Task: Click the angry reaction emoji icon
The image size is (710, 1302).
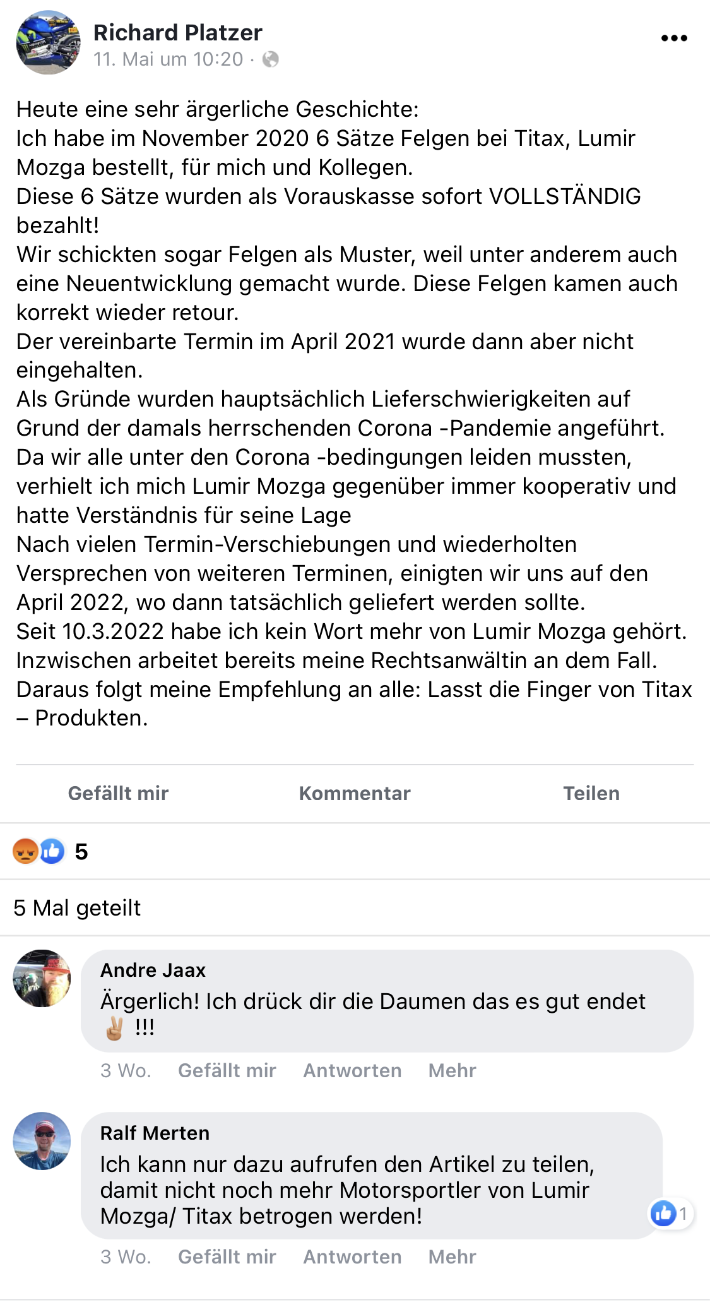Action: coord(25,851)
